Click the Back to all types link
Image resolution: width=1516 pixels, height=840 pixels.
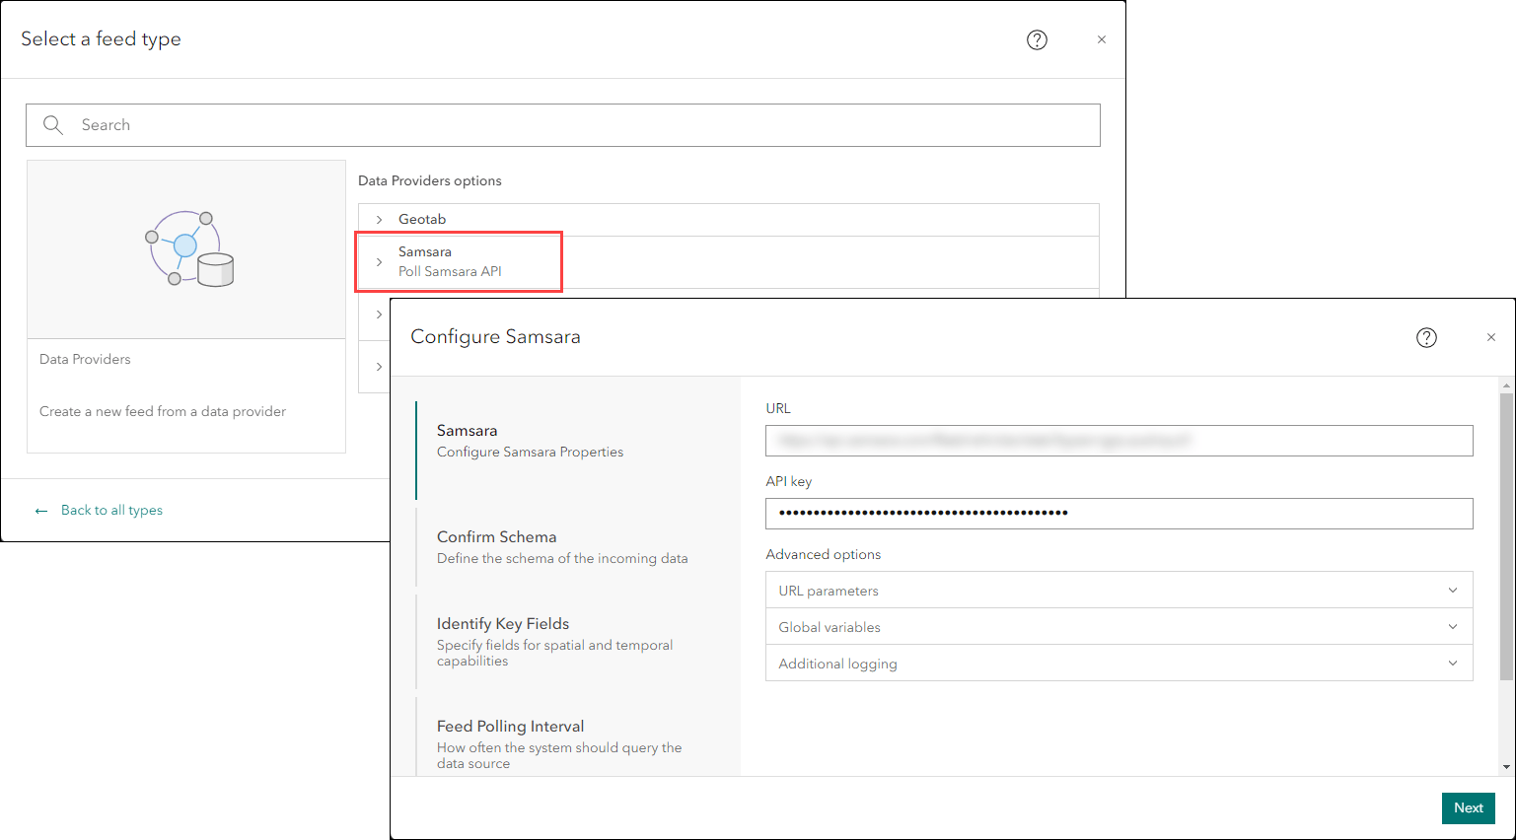(111, 510)
